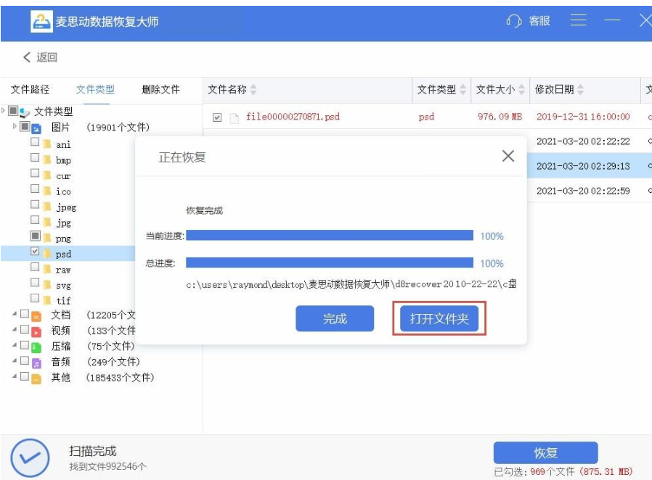Click file icon of file00000270871.psd
652x480 pixels.
point(235,118)
